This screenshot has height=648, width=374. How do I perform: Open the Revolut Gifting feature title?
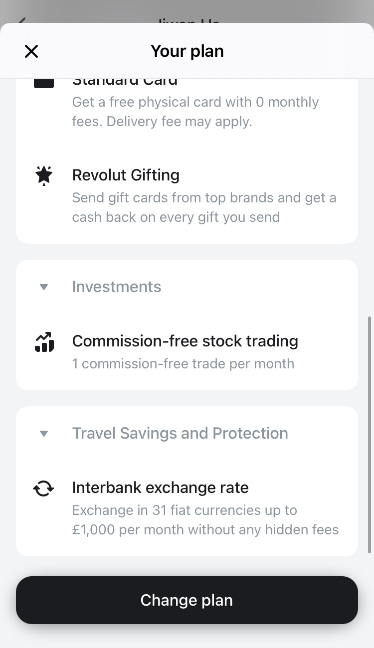click(126, 175)
